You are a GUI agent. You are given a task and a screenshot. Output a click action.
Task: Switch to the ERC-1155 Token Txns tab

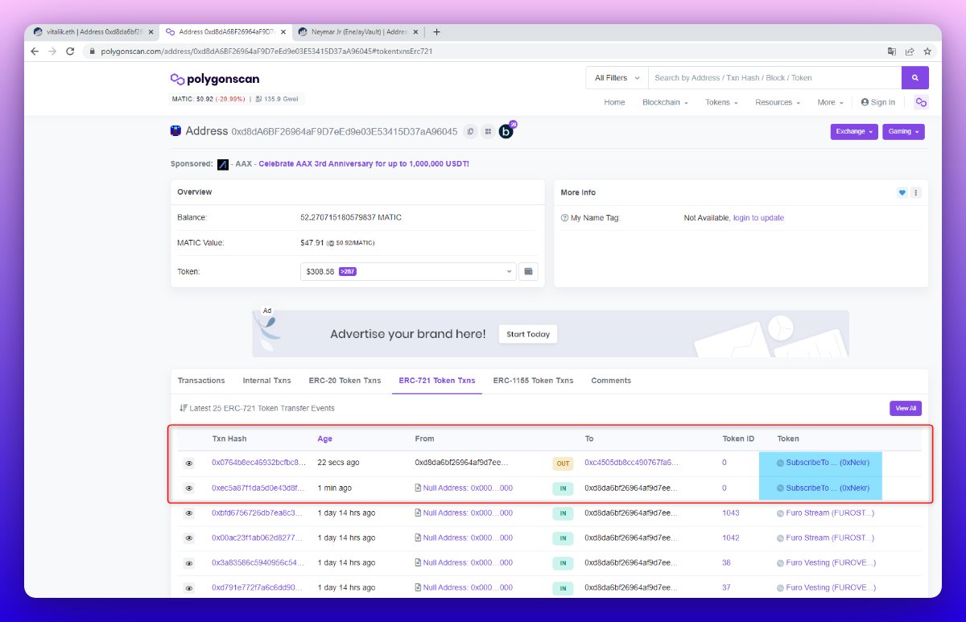tap(533, 381)
